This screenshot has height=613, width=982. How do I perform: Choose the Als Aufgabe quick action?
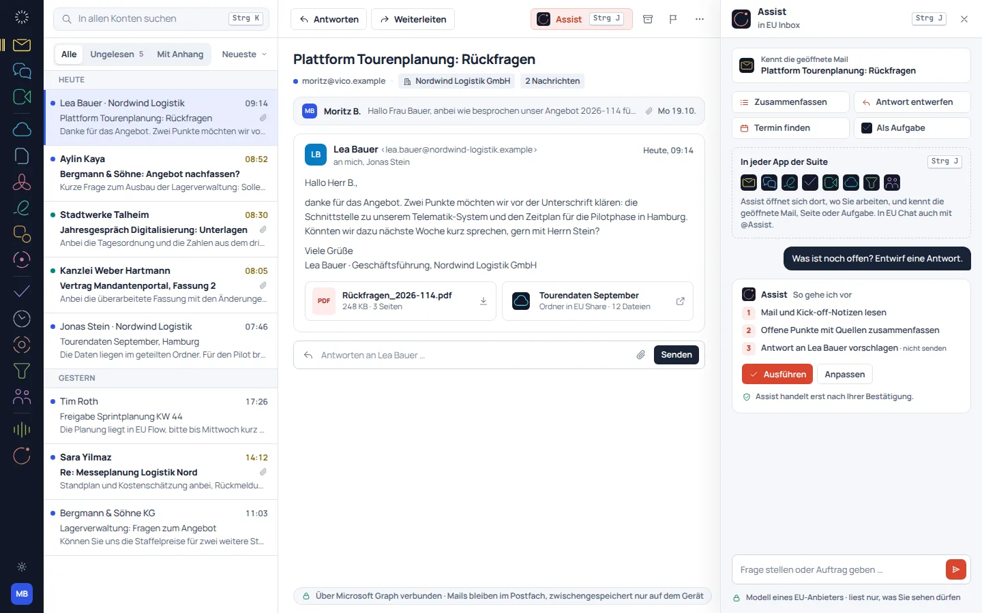[912, 128]
